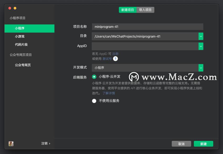This screenshot has height=154, width=223.
Task: Click the help question mark icon beside 测试号
Action: pyautogui.click(x=115, y=59)
